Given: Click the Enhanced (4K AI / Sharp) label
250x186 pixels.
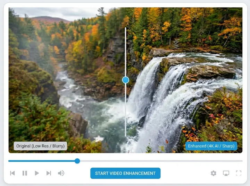Looking at the screenshot, I should (x=211, y=146).
